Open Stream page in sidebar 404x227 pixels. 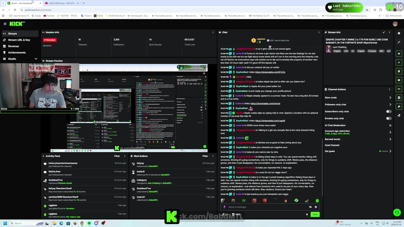click(21, 34)
